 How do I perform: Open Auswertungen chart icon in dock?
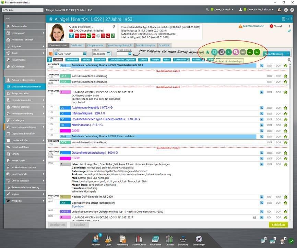tap(139, 239)
